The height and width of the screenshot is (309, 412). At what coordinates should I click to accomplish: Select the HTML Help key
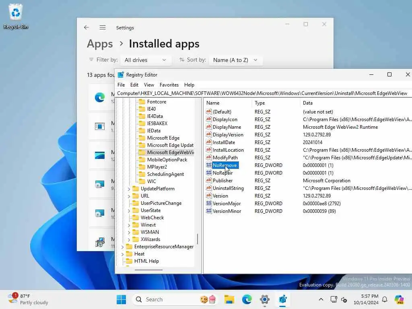click(146, 261)
